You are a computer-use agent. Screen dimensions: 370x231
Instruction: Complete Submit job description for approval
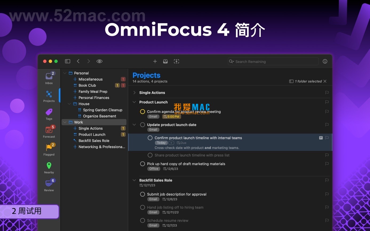pos(142,194)
